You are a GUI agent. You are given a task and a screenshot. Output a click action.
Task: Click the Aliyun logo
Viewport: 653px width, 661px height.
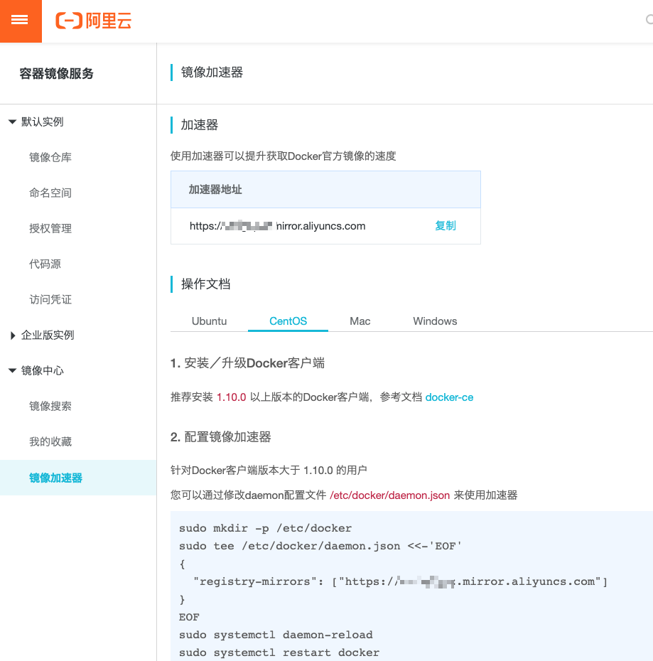coord(93,20)
